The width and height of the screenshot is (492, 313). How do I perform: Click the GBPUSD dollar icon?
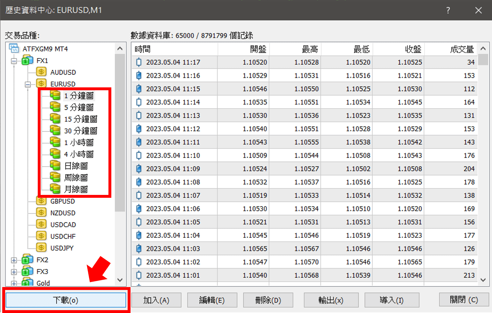pos(41,201)
